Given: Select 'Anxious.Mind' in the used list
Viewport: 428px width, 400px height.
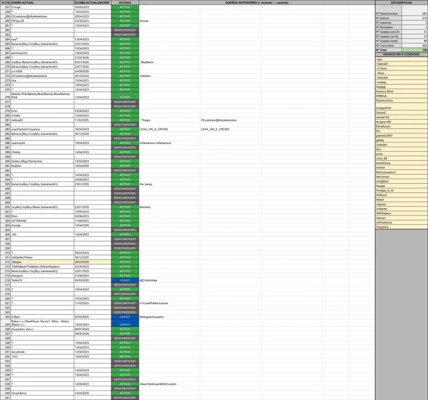Looking at the screenshot, I should pos(402,91).
